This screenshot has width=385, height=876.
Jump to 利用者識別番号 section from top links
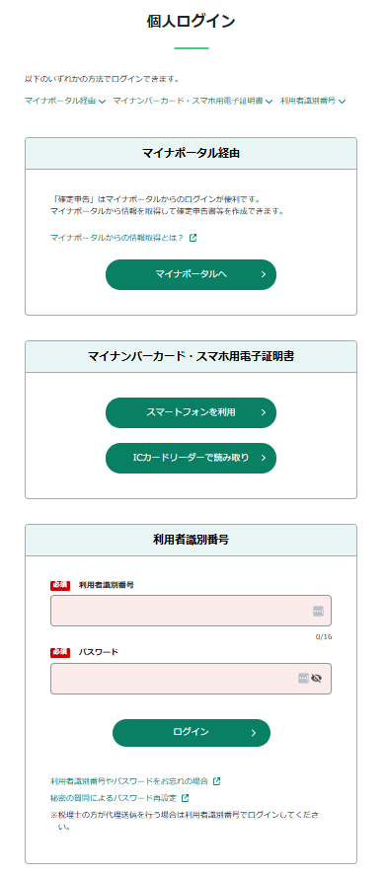tap(308, 101)
